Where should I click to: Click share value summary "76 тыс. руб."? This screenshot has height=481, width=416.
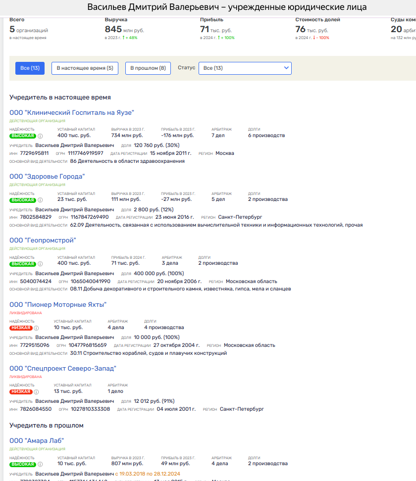pyautogui.click(x=312, y=30)
